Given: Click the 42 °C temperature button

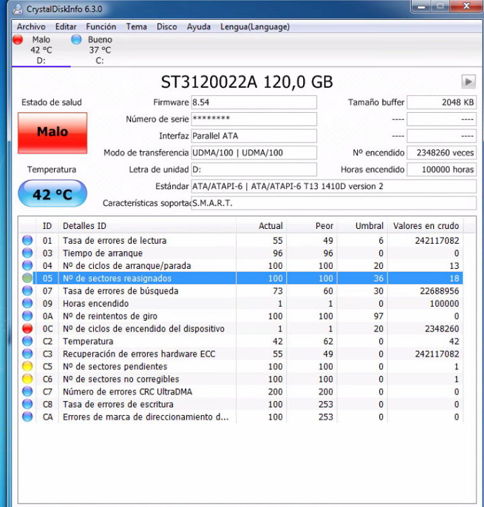Looking at the screenshot, I should tap(53, 194).
